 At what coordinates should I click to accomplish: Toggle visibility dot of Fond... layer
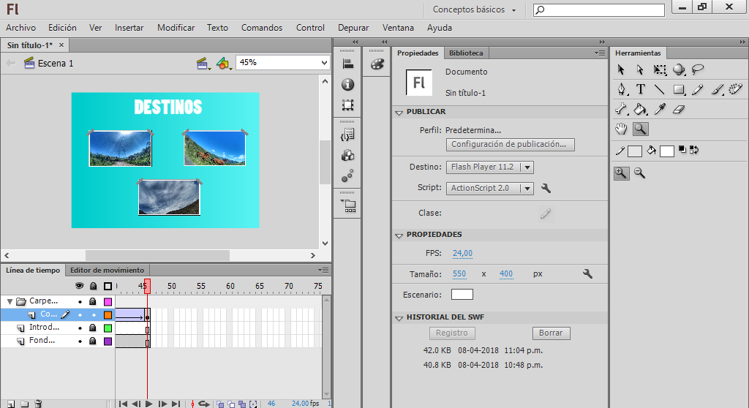tap(80, 341)
